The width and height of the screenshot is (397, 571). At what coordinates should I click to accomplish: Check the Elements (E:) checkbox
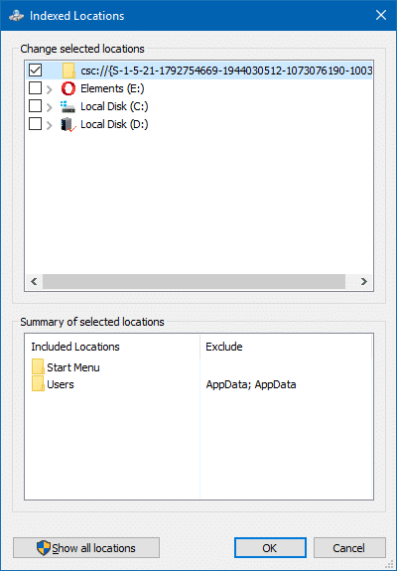click(36, 88)
